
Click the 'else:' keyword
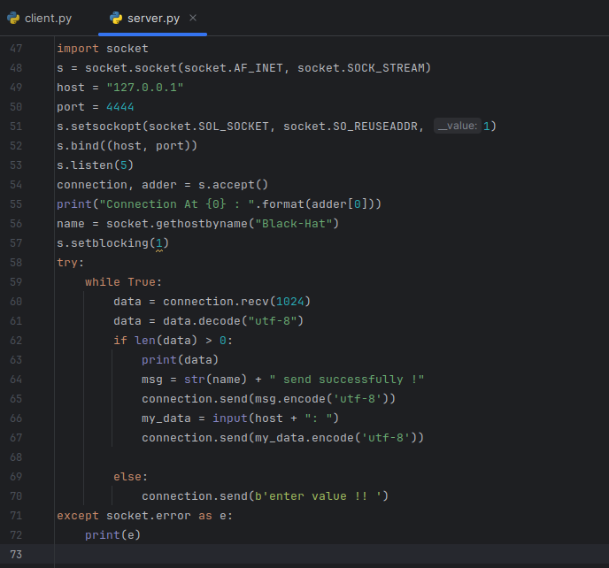(130, 476)
